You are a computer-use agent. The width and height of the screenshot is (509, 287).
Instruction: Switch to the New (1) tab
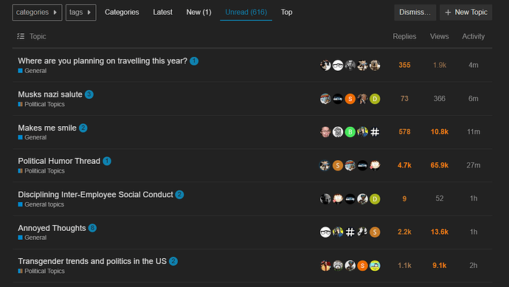coord(198,13)
